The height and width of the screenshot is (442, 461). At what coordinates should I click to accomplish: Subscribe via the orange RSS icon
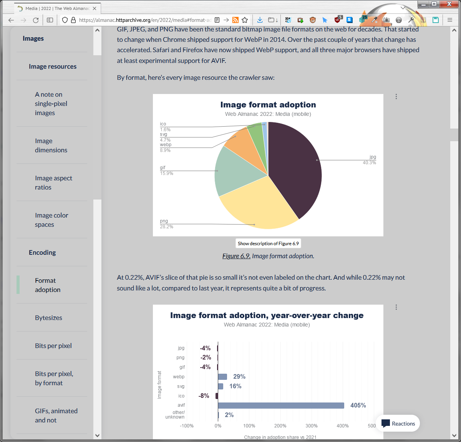pyautogui.click(x=235, y=20)
